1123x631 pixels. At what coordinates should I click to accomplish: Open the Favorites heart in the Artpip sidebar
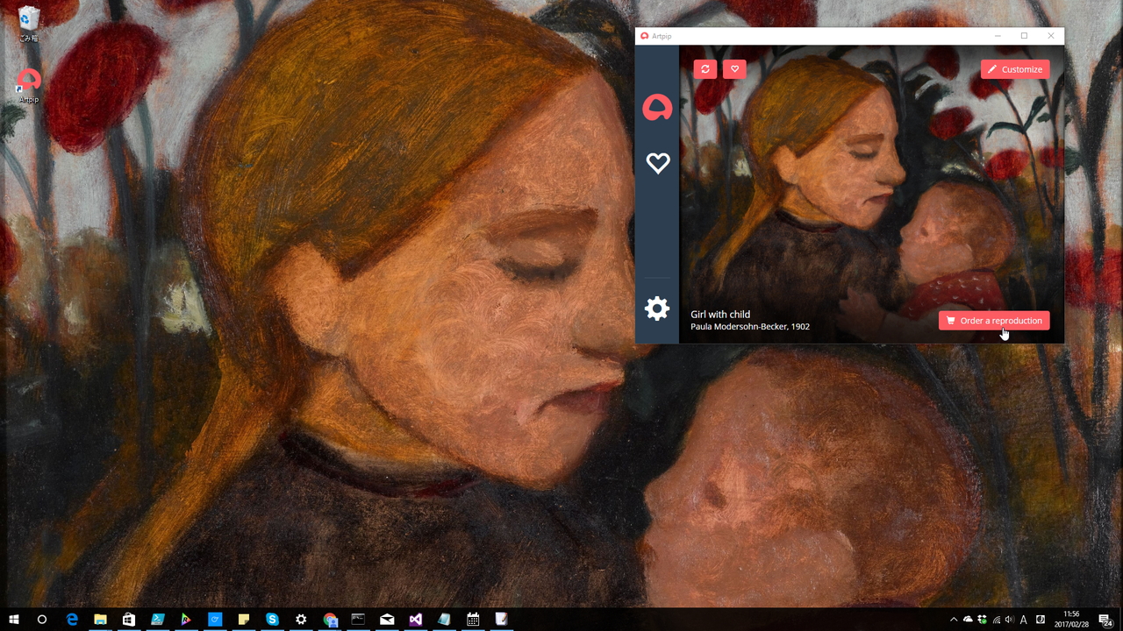657,163
